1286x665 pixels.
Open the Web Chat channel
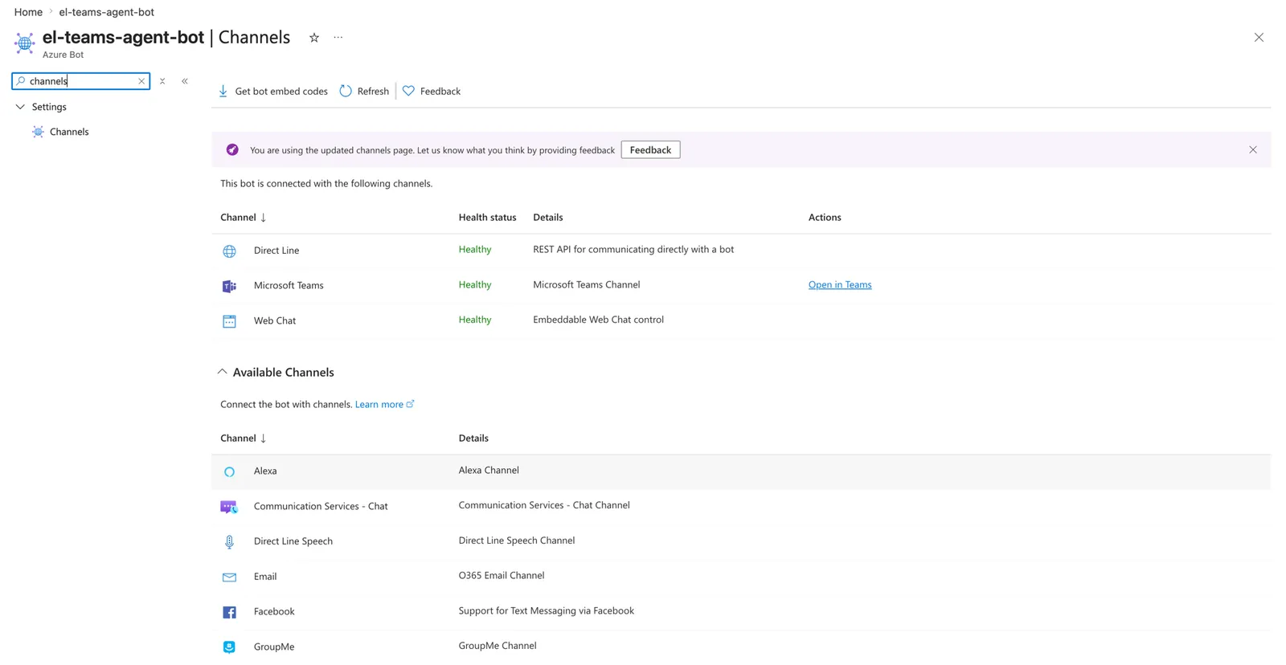(275, 321)
